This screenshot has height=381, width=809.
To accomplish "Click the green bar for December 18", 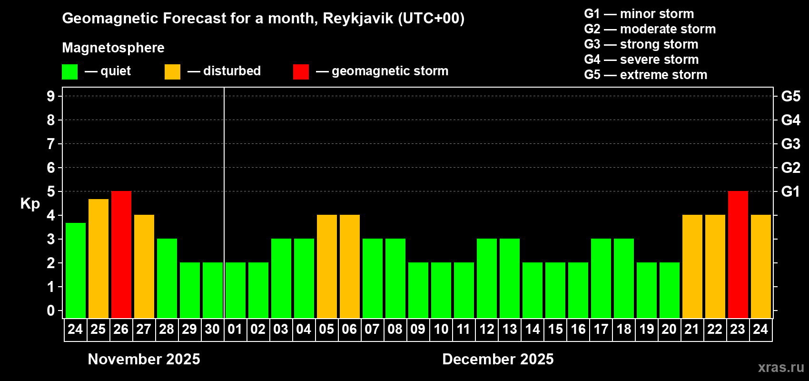I will (624, 278).
